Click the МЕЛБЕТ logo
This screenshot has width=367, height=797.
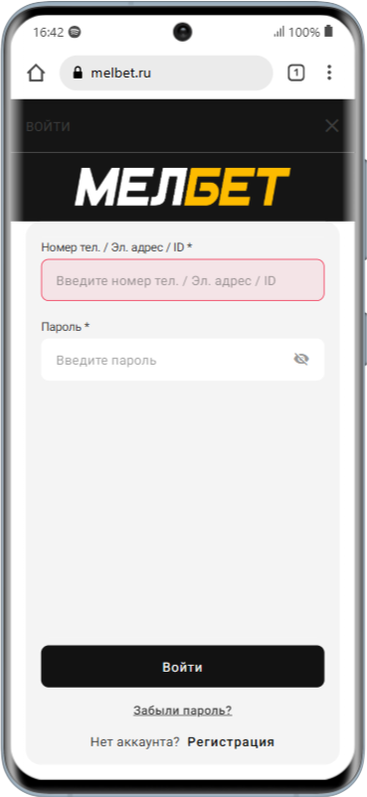[x=183, y=187]
